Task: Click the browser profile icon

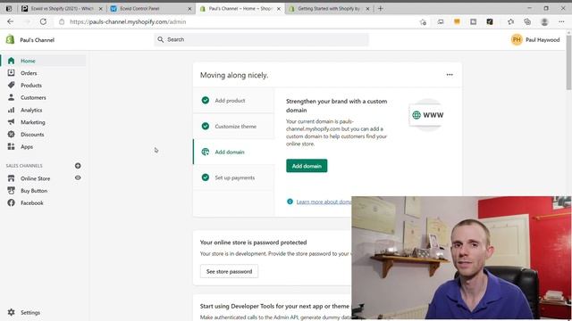Action: pos(544,21)
